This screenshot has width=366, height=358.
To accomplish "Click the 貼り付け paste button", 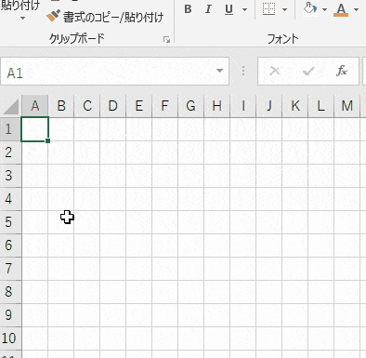I will coord(20,6).
